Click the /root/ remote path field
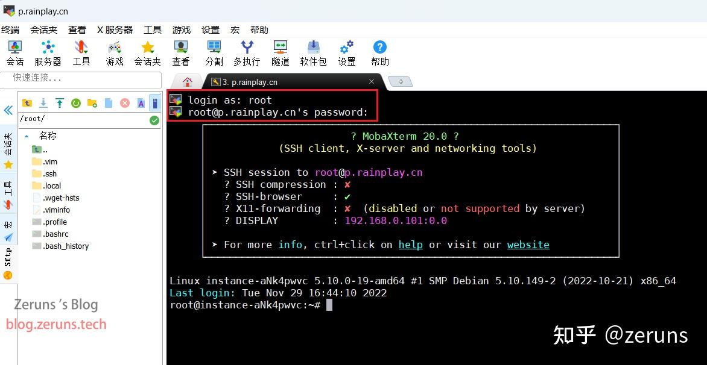 (x=84, y=120)
